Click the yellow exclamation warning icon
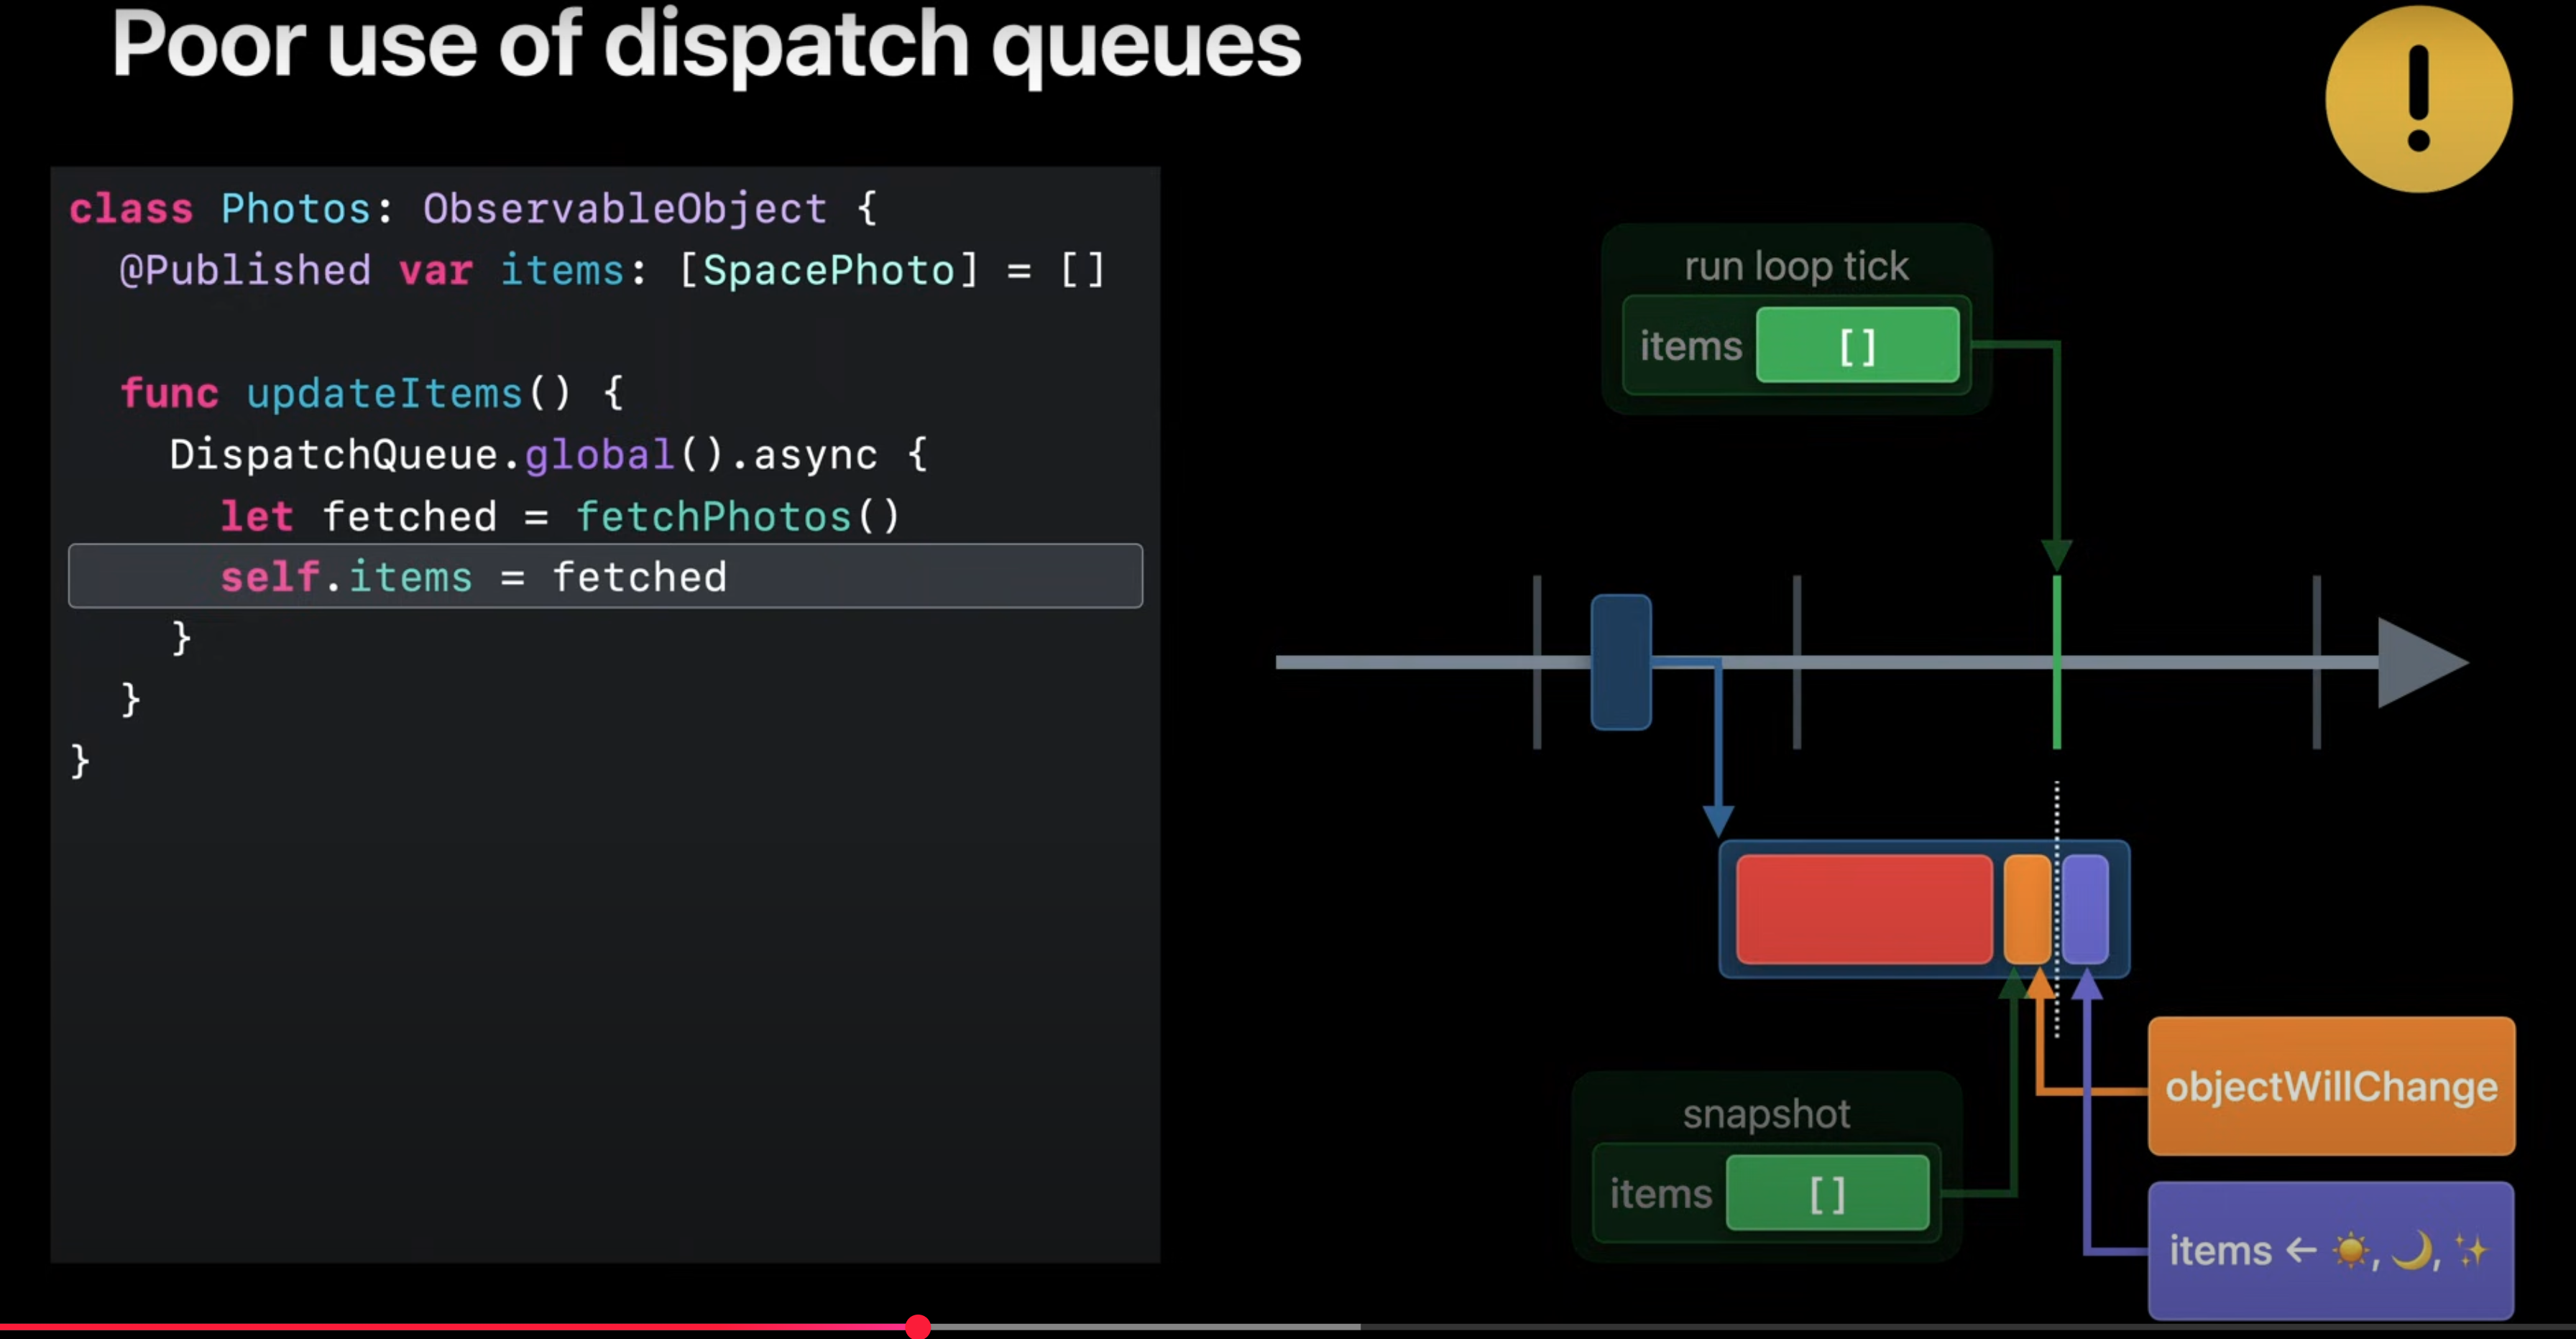This screenshot has height=1339, width=2576. pyautogui.click(x=2418, y=99)
